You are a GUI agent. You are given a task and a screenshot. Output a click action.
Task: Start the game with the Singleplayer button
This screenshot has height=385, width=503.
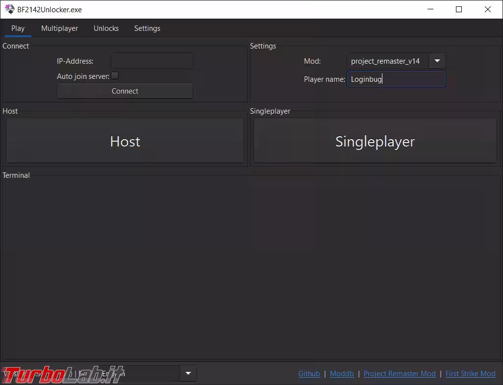click(x=375, y=141)
